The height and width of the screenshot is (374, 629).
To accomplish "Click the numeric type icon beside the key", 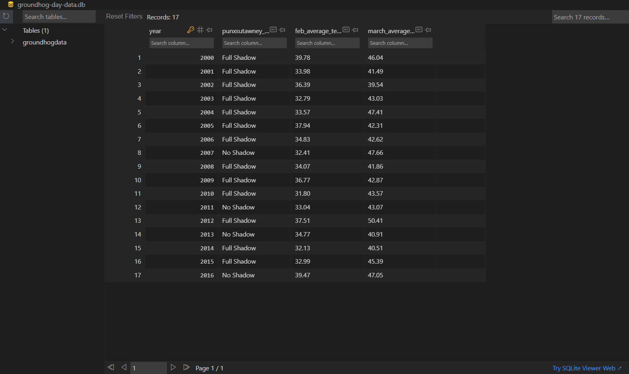I will pyautogui.click(x=200, y=30).
